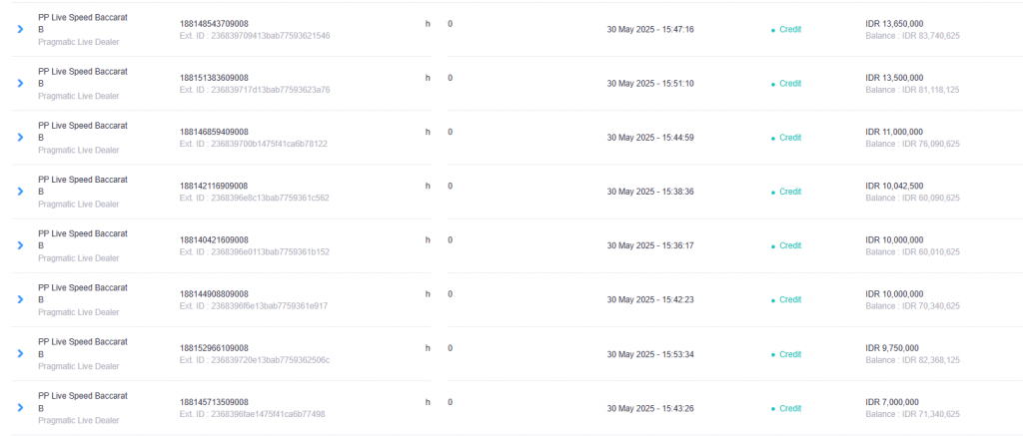Expand the row for transaction 188144908809008
Image resolution: width=1023 pixels, height=436 pixels.
20,299
